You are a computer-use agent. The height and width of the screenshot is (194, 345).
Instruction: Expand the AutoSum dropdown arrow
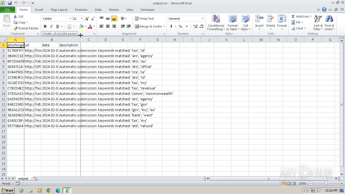[311, 16]
